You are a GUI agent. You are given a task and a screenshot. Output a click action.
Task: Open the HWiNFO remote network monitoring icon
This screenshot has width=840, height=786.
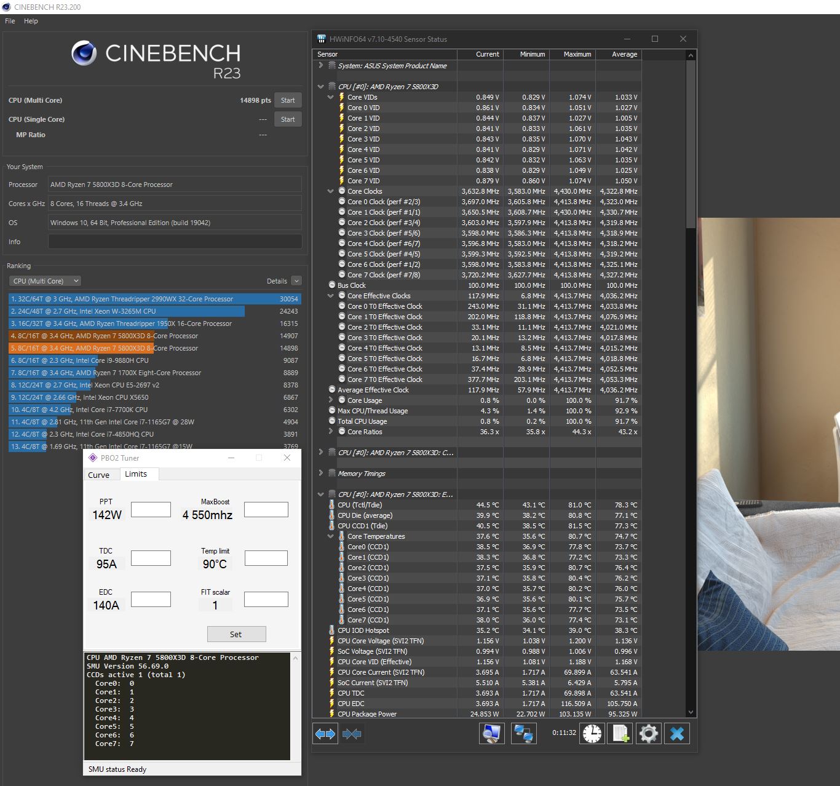[x=523, y=733]
